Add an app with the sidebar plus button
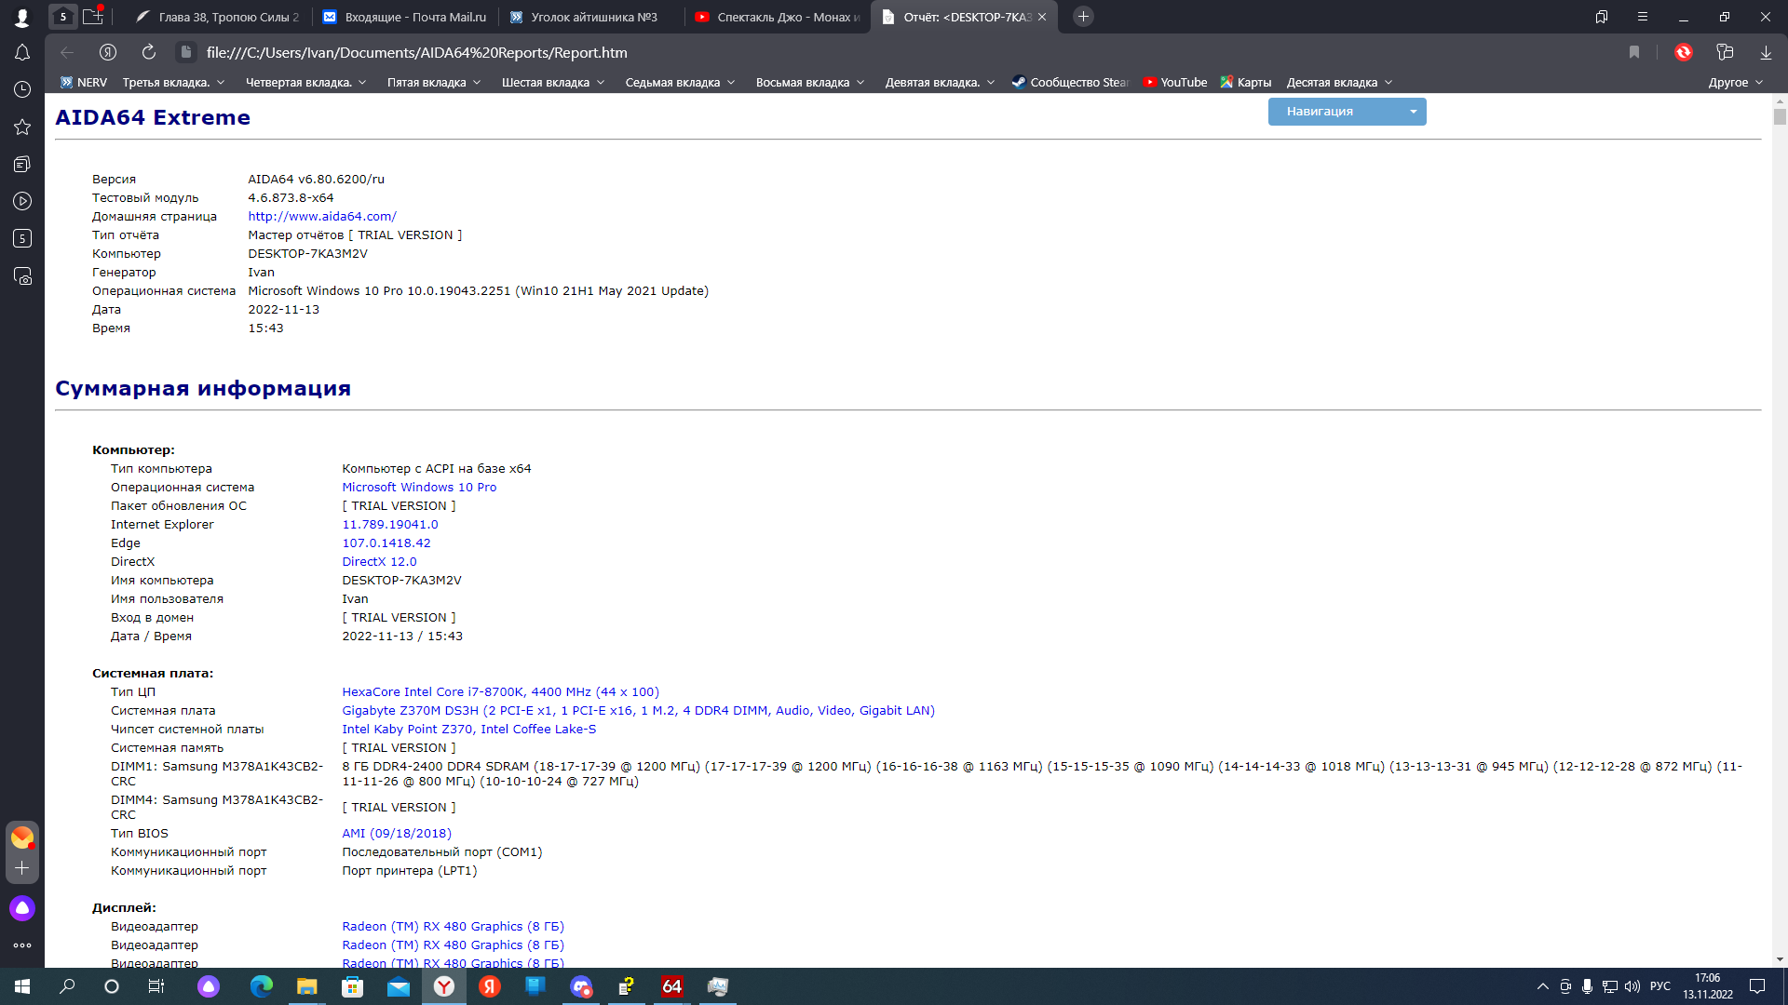 pos(22,867)
